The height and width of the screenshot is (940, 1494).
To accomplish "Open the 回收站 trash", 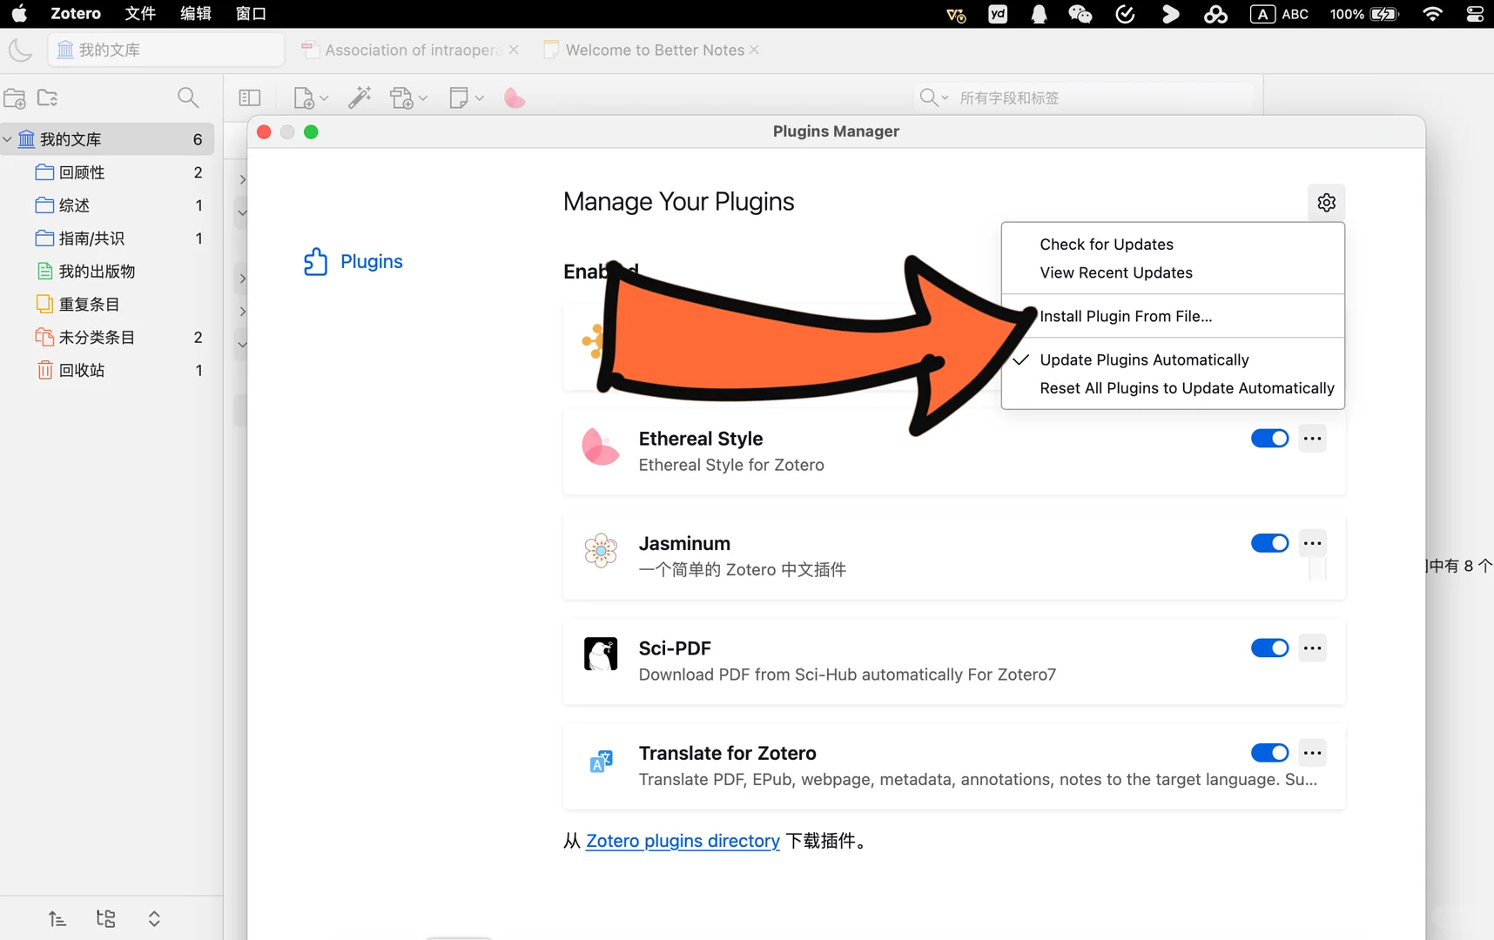I will pos(107,371).
